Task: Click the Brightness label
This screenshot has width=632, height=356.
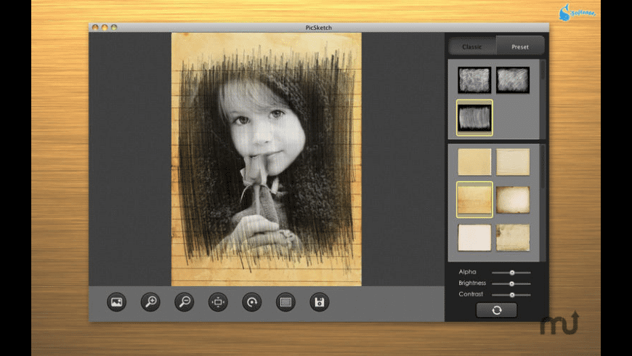Action: click(472, 283)
